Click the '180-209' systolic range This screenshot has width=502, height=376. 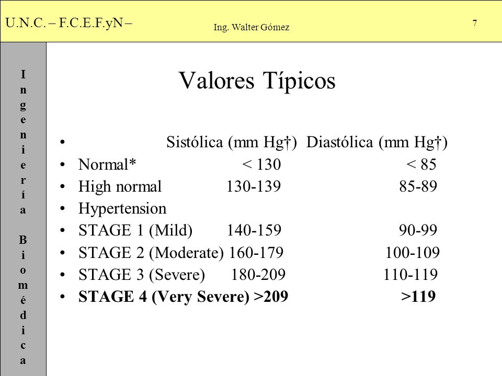pos(258,274)
